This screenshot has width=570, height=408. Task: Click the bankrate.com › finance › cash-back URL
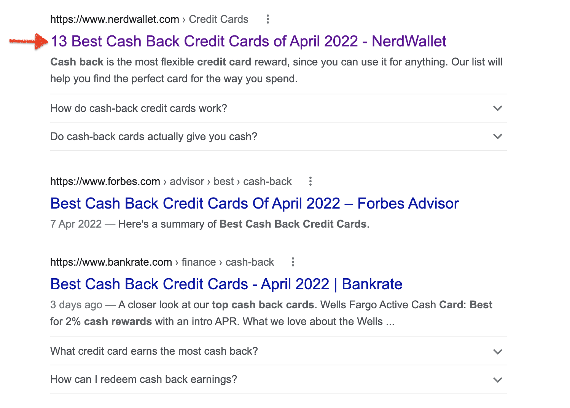click(162, 262)
